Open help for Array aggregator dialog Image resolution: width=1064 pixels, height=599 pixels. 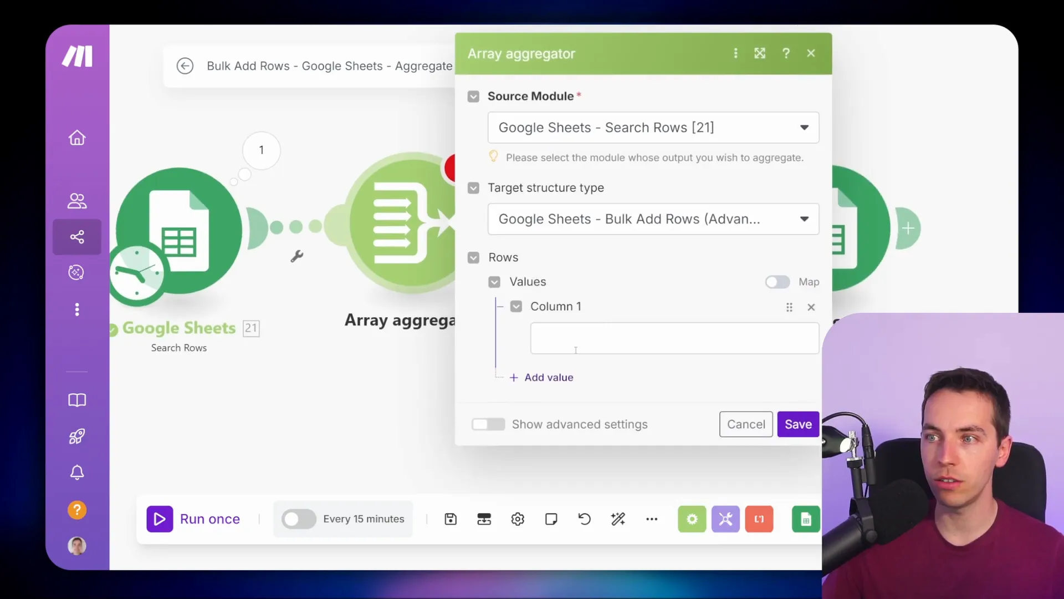786,53
